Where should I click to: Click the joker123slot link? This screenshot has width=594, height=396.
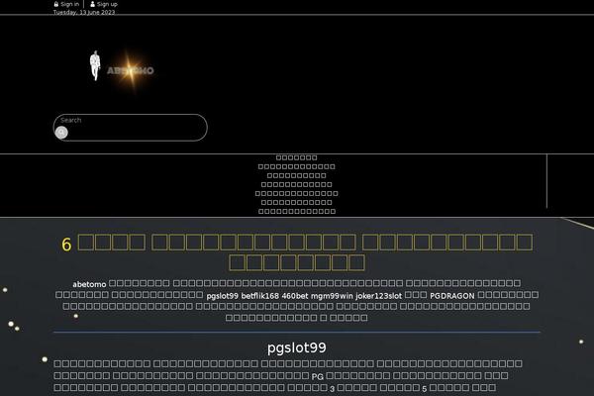[x=378, y=296]
